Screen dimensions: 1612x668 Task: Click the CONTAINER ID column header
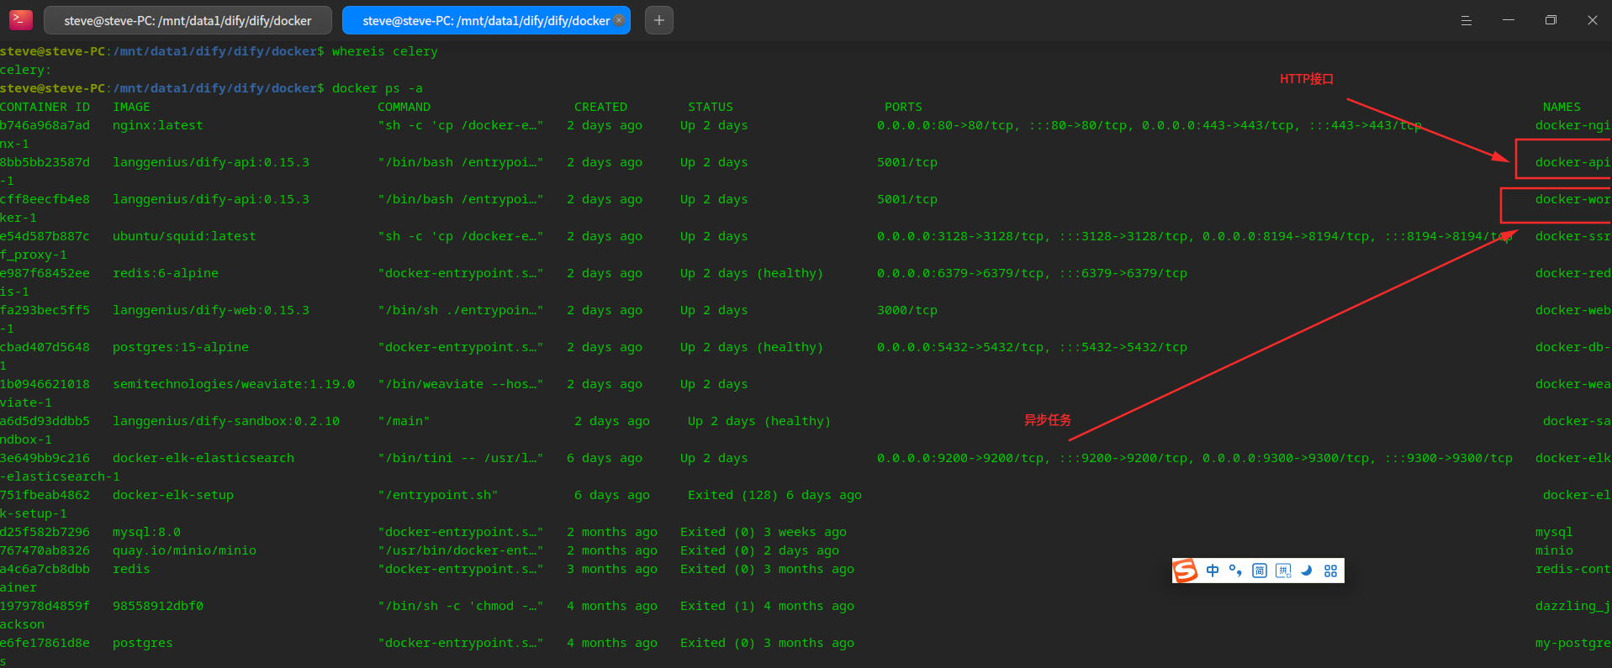45,107
